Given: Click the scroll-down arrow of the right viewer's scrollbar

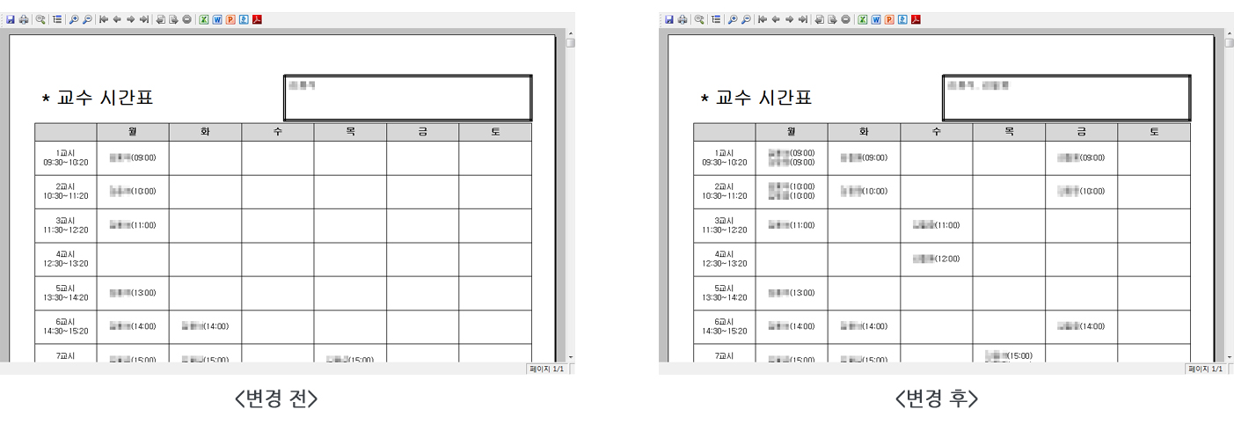Looking at the screenshot, I should click(x=1229, y=357).
